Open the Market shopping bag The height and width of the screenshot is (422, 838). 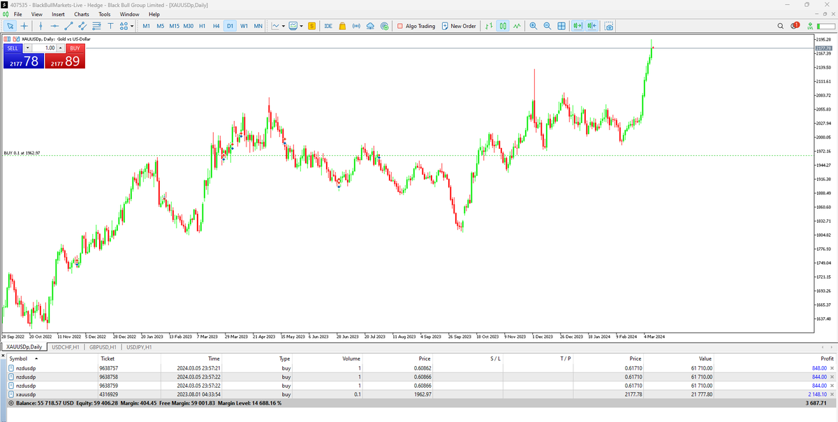pos(342,26)
